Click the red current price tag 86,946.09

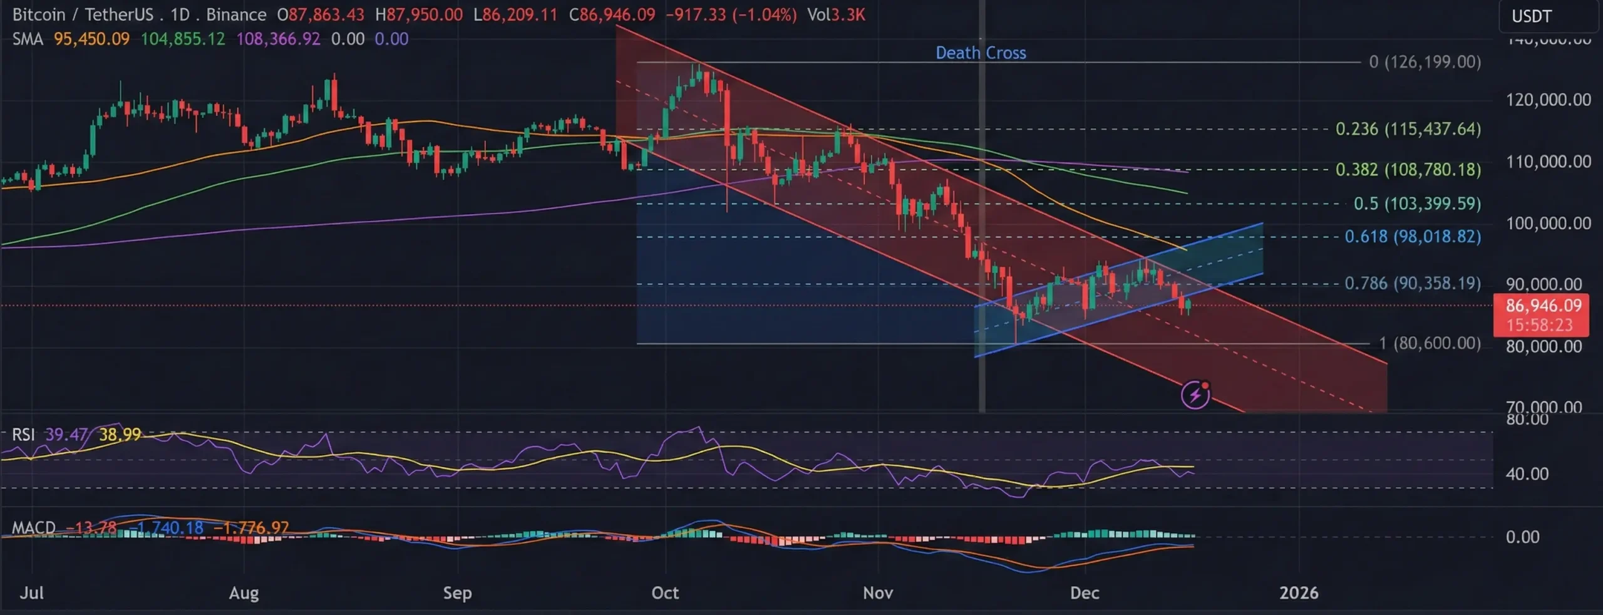1542,306
